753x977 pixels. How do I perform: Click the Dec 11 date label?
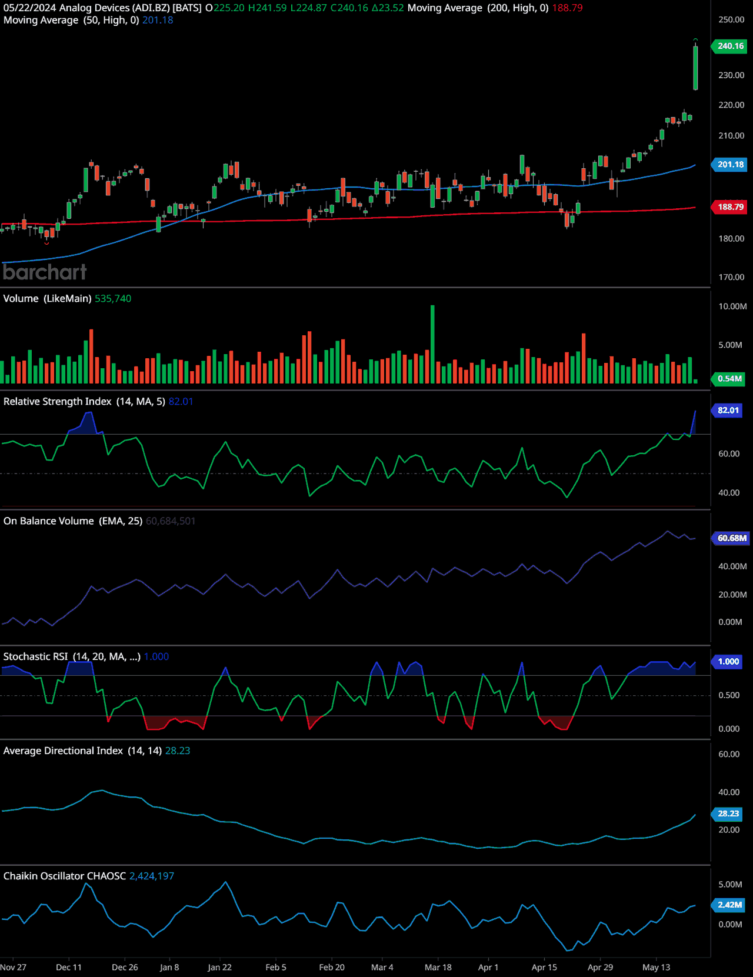tap(69, 968)
